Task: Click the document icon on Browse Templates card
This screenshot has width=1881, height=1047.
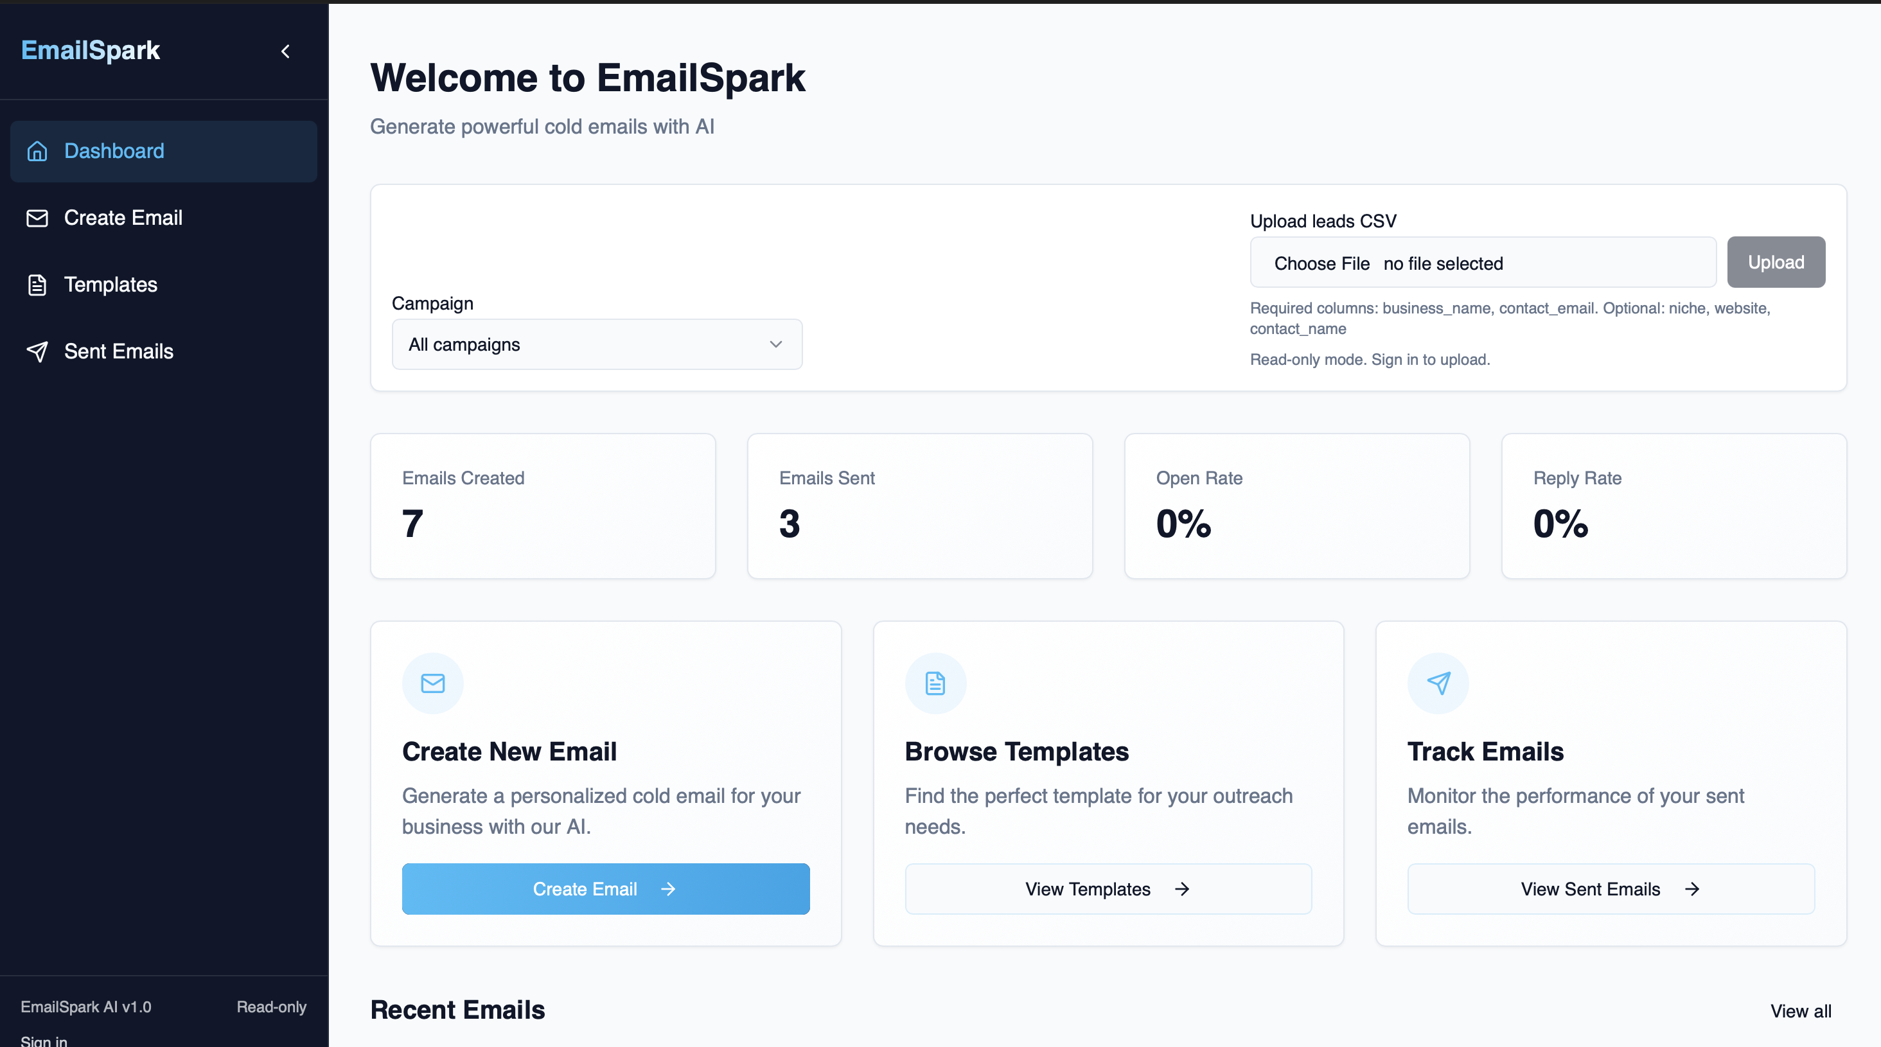Action: (x=935, y=683)
